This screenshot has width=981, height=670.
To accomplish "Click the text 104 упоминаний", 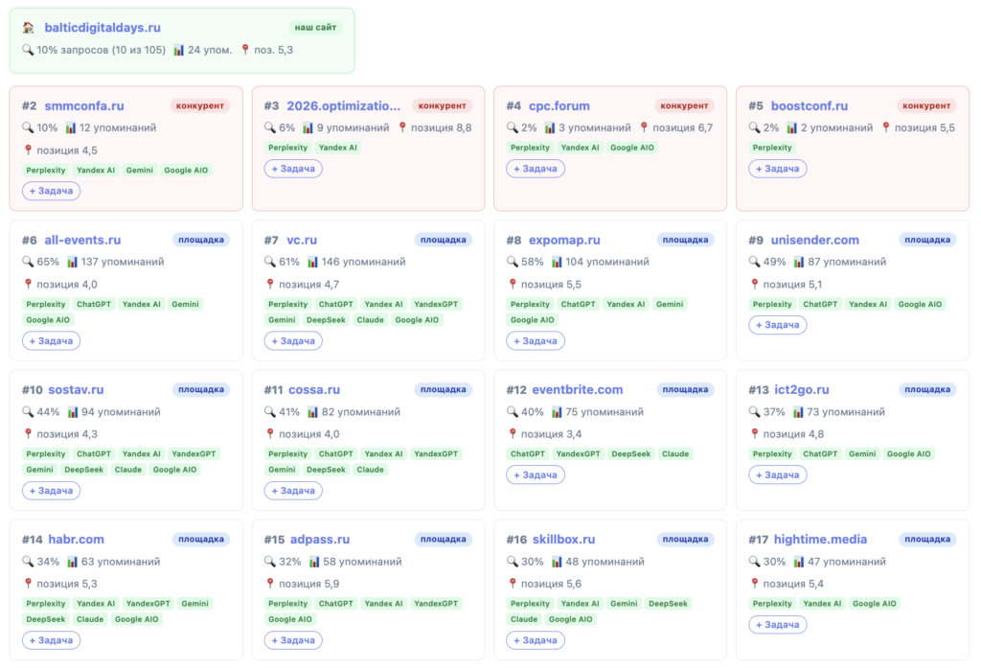I will tap(606, 262).
